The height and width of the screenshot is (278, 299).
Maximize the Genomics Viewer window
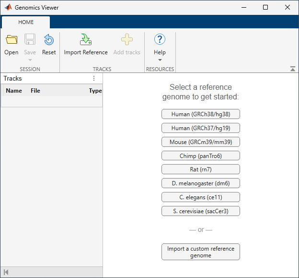(x=265, y=8)
